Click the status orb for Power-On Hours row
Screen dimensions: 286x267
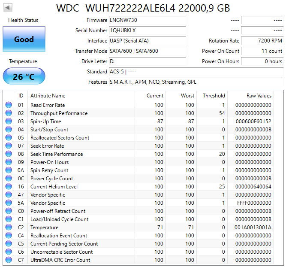click(9, 162)
